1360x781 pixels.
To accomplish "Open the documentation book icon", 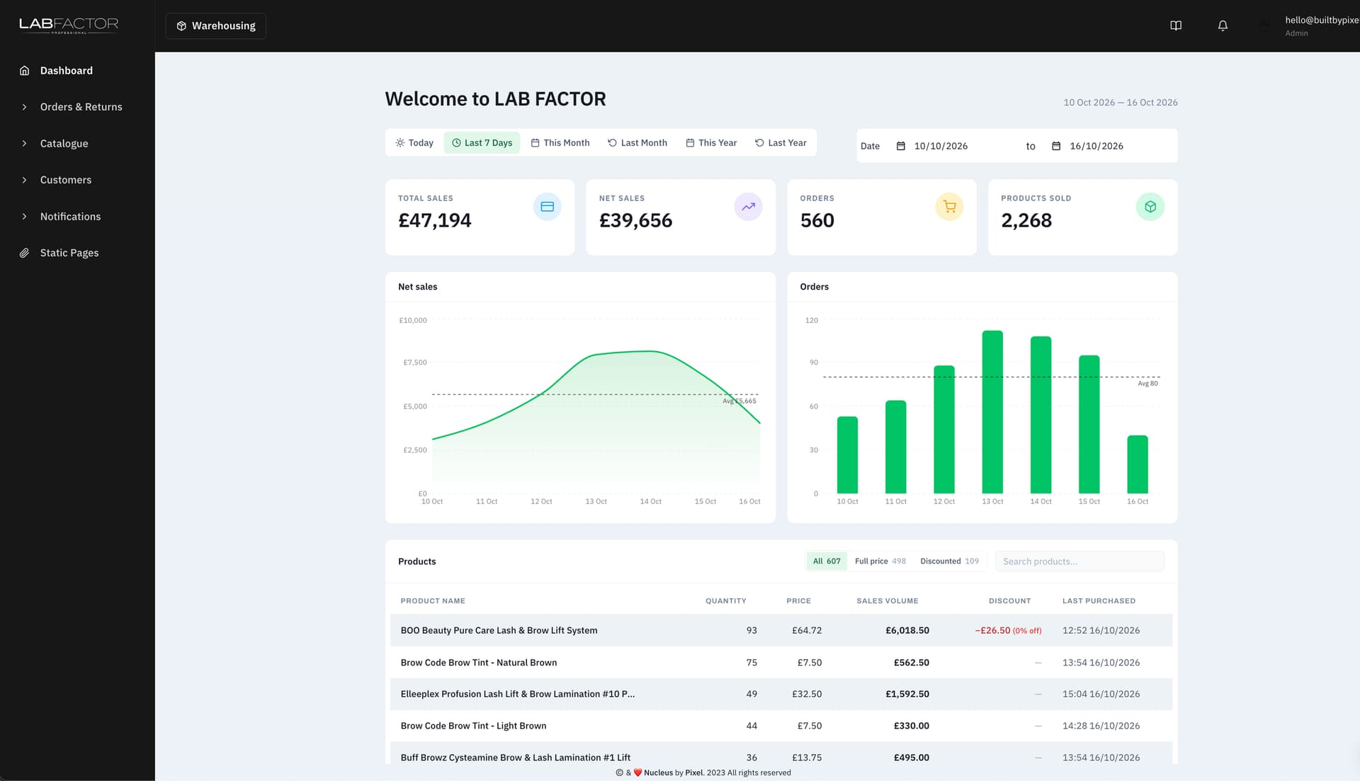I will [1176, 25].
